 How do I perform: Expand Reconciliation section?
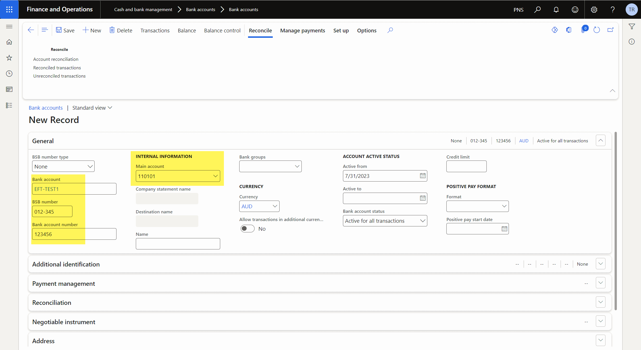601,302
